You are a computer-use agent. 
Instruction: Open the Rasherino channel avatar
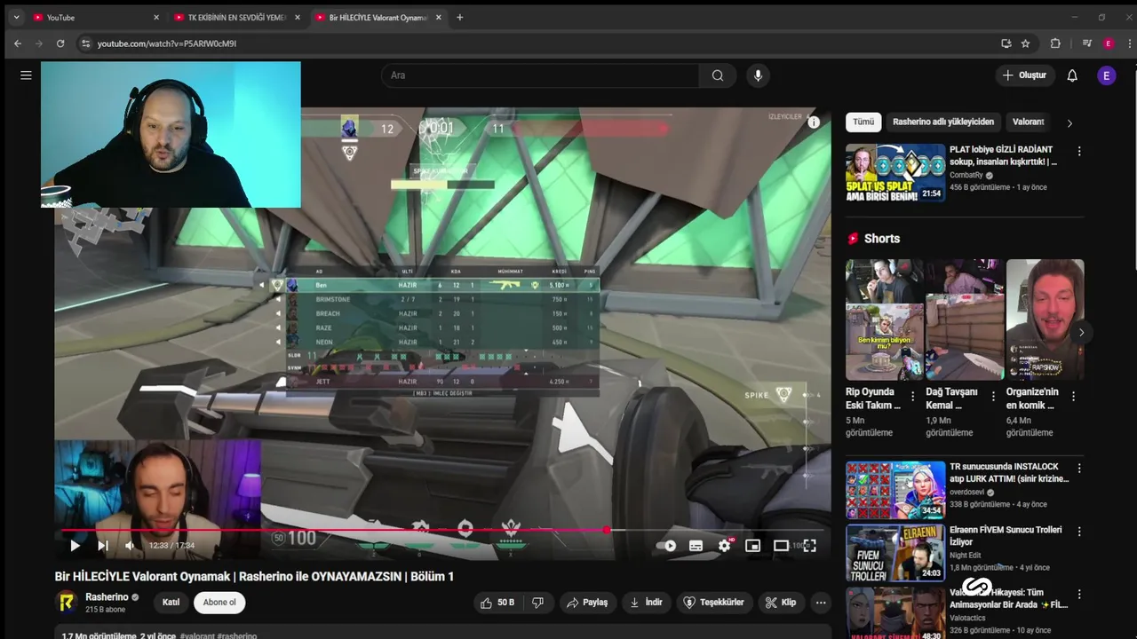point(67,603)
